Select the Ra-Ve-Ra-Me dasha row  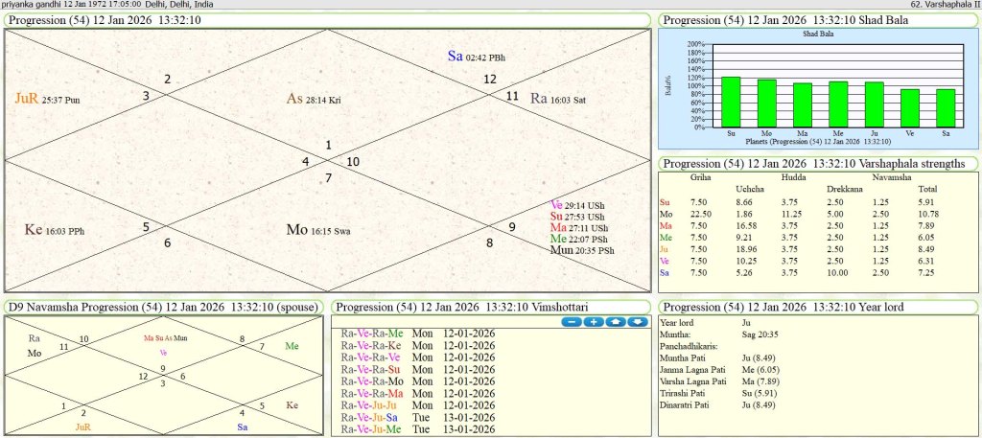click(373, 333)
